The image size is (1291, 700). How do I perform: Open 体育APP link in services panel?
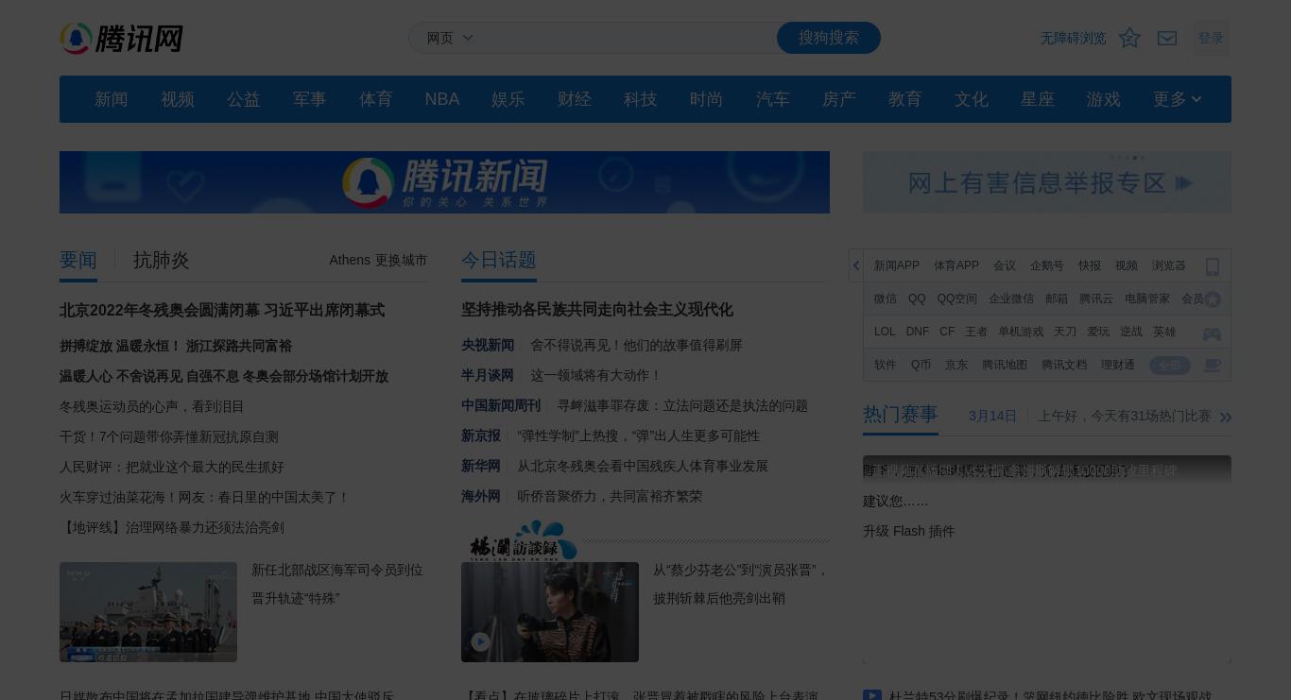pyautogui.click(x=956, y=265)
